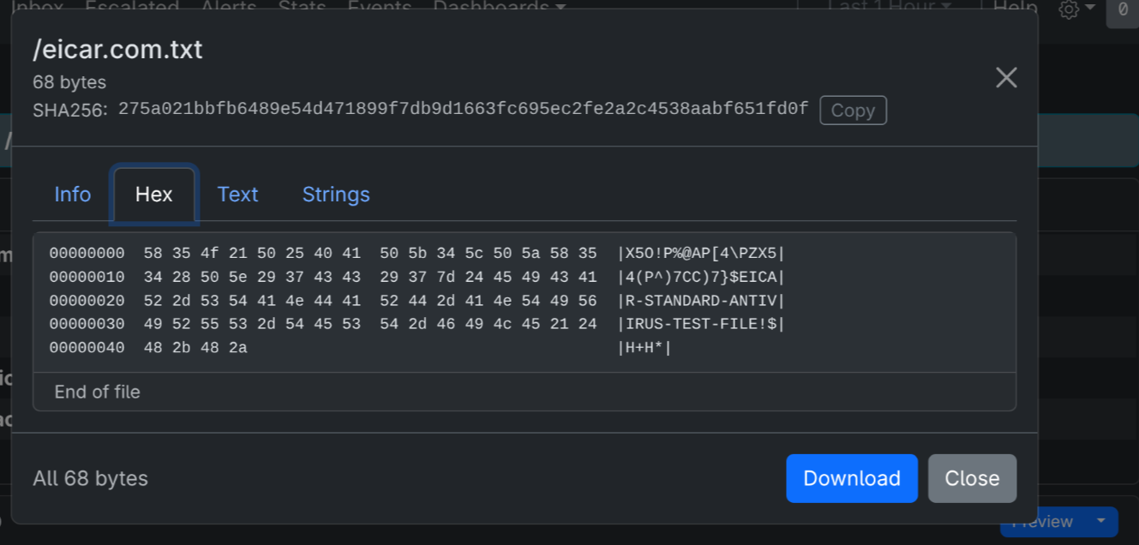1139x545 pixels.
Task: Download the eicar.com.txt file
Action: click(852, 478)
